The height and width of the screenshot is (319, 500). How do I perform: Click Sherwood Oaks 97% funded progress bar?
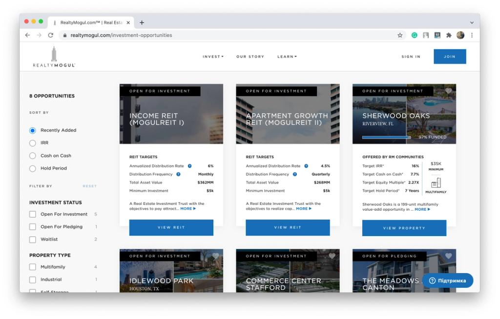tap(386, 138)
